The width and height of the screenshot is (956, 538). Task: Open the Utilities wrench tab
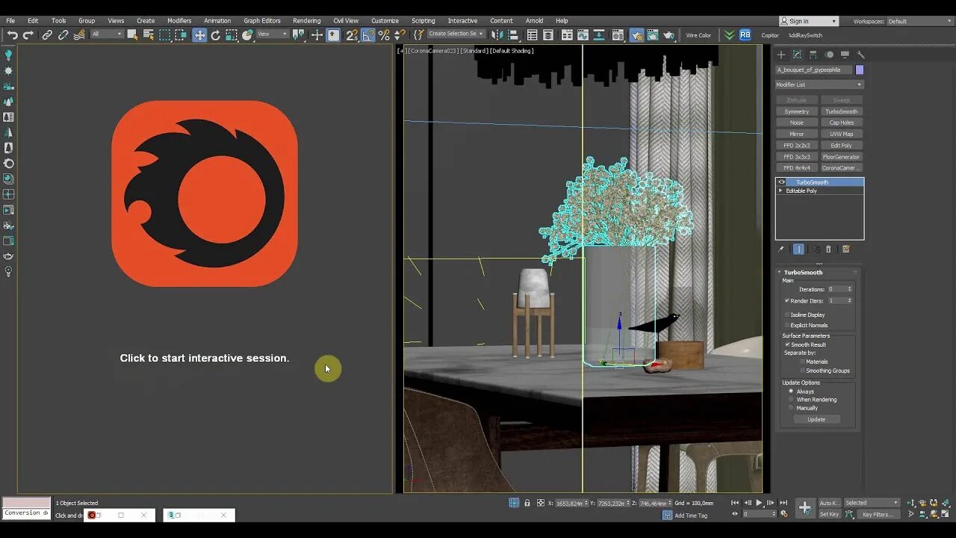click(x=860, y=55)
